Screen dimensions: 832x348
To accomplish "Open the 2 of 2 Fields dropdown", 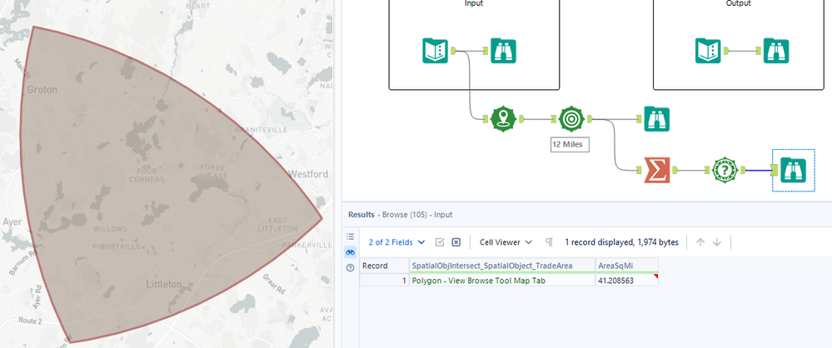I will coord(397,242).
